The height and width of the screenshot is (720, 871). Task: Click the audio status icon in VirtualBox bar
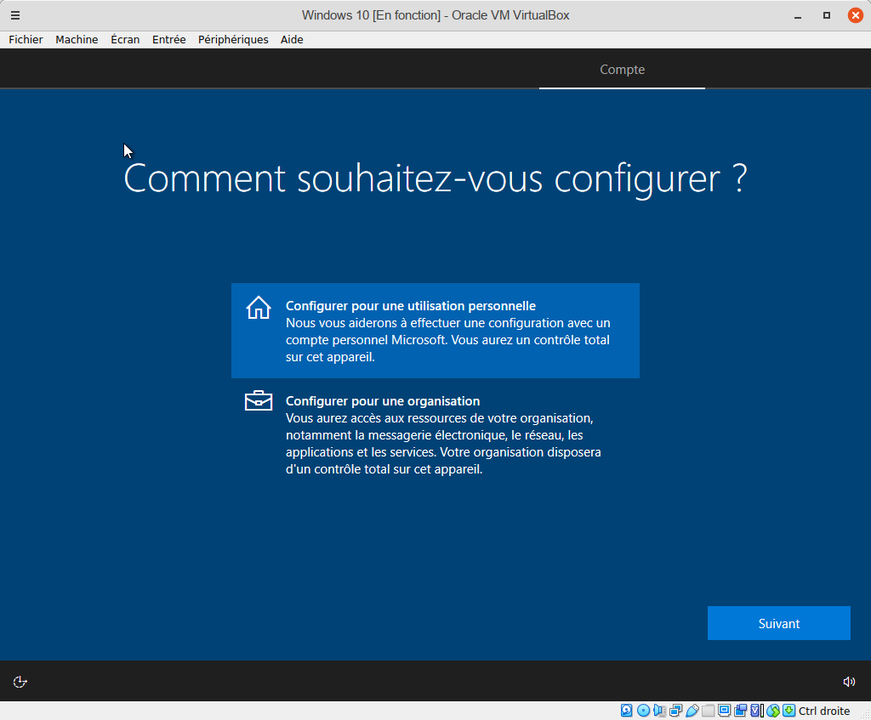(x=659, y=711)
